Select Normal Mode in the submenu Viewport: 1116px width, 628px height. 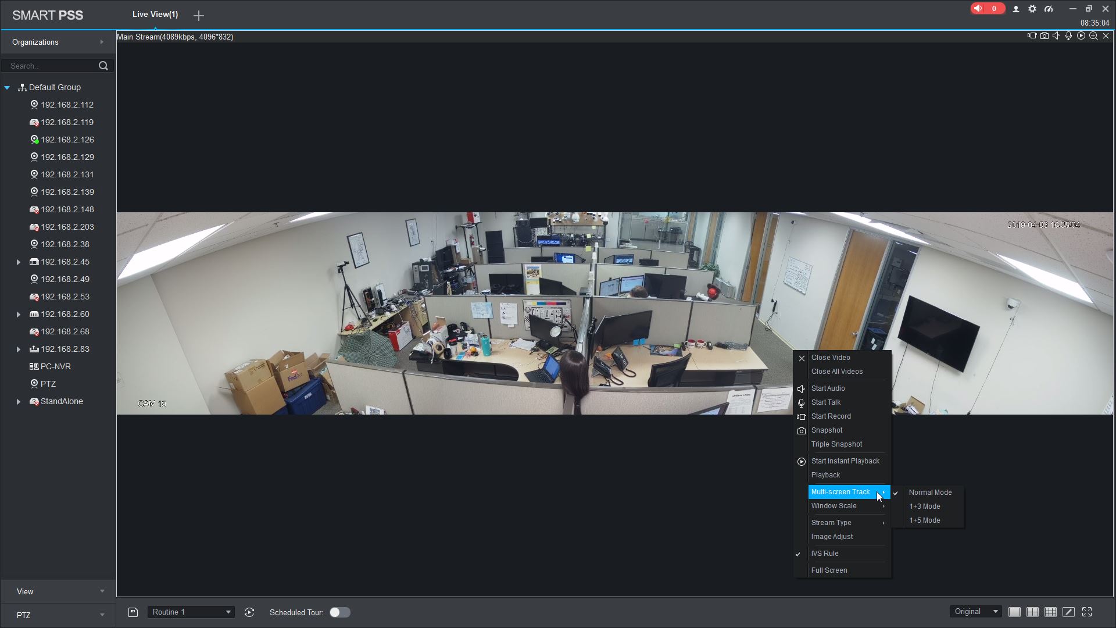point(930,493)
